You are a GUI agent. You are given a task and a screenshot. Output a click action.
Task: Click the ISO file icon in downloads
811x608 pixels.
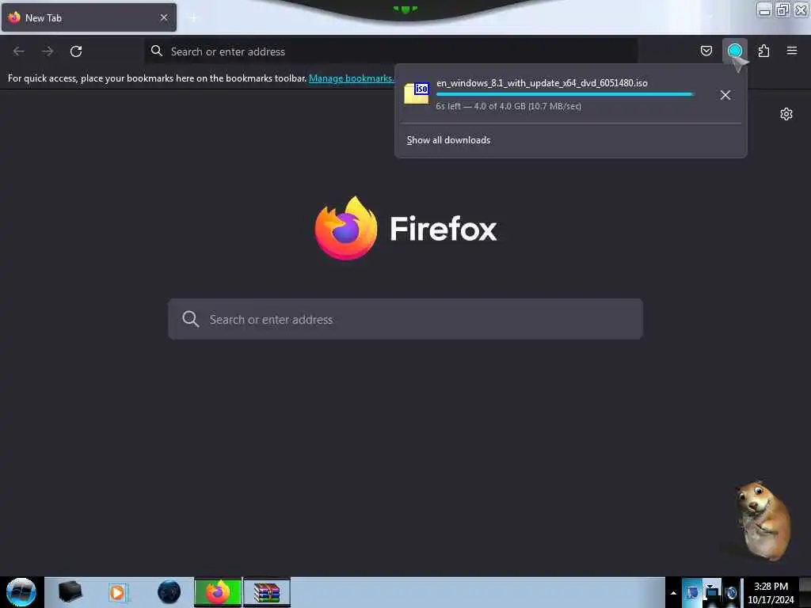pos(417,93)
